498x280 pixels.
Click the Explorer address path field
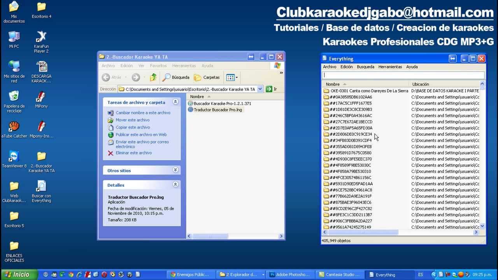pyautogui.click(x=188, y=89)
